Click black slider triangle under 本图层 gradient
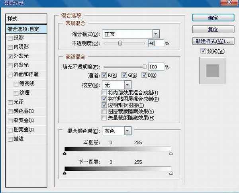The width and height of the screenshot is (239, 193). (65, 153)
